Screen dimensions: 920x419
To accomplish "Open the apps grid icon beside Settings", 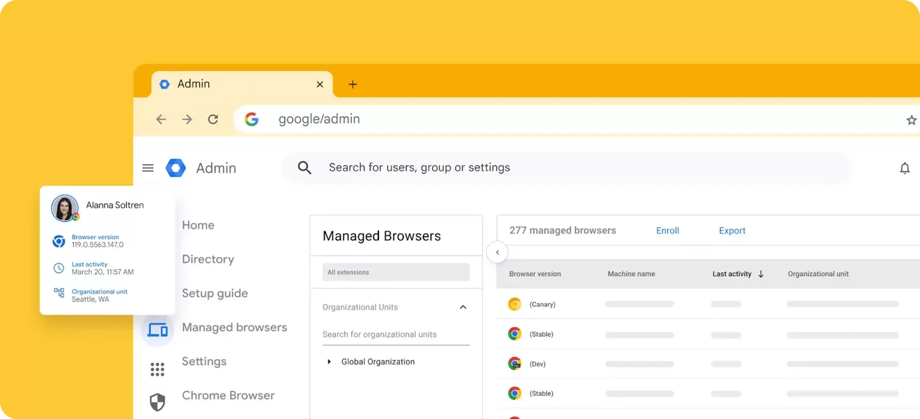I will pos(157,369).
